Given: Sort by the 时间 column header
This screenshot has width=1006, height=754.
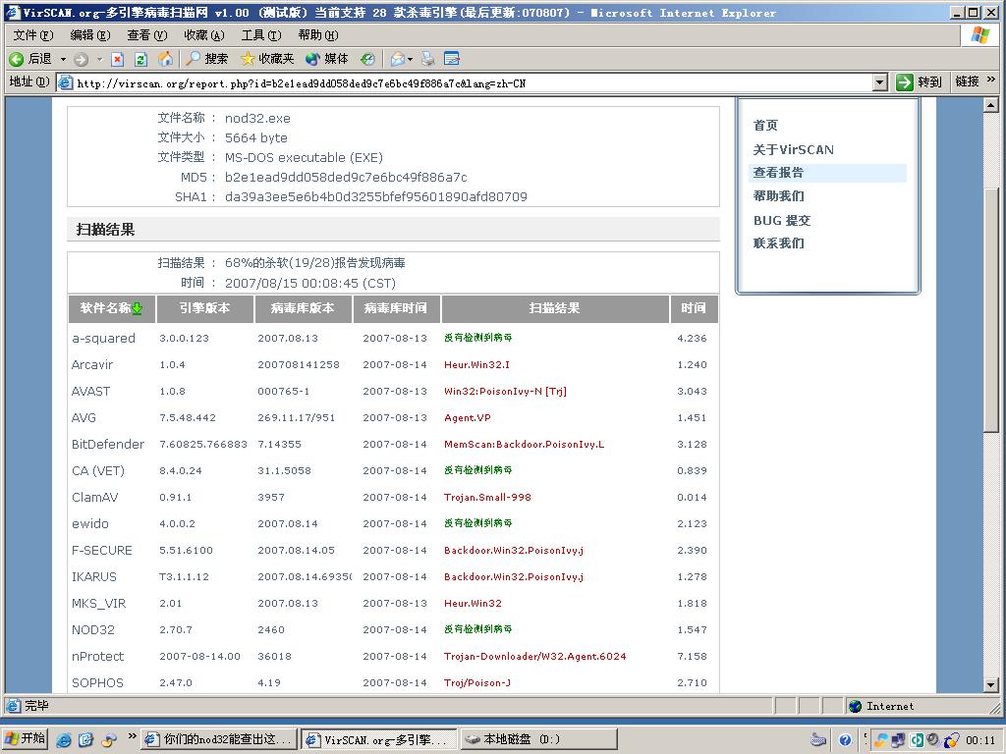Looking at the screenshot, I should click(x=694, y=308).
